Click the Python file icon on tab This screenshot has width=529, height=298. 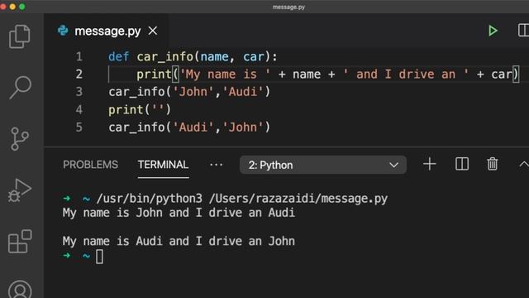point(63,31)
